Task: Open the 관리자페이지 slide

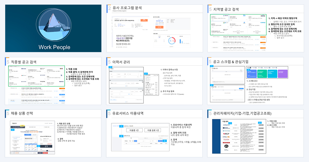Action: 256,133
